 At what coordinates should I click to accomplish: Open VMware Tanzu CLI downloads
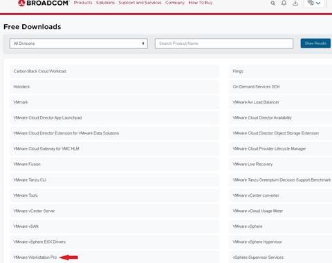pos(114,180)
